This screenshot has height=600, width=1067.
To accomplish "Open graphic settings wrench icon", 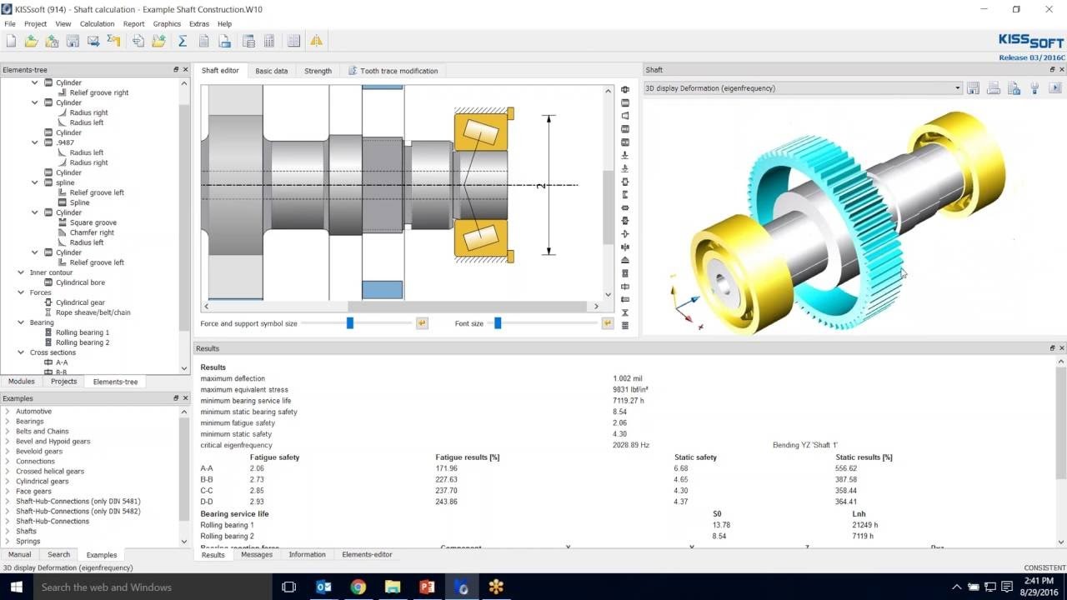I will tap(1034, 88).
